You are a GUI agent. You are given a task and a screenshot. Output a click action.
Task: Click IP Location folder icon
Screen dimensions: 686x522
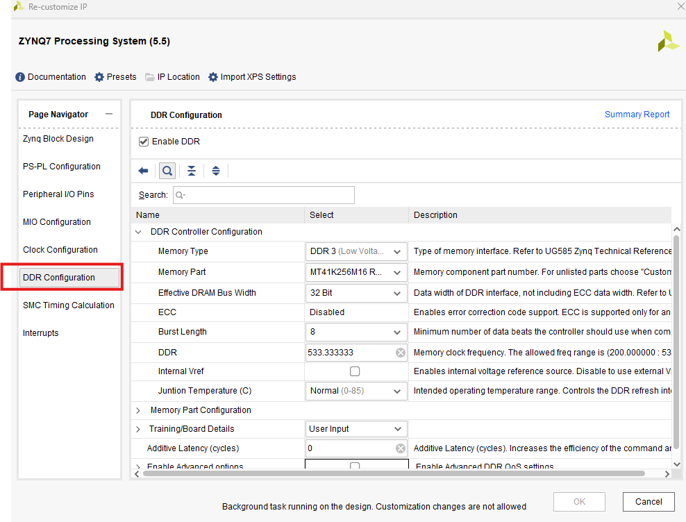(149, 77)
